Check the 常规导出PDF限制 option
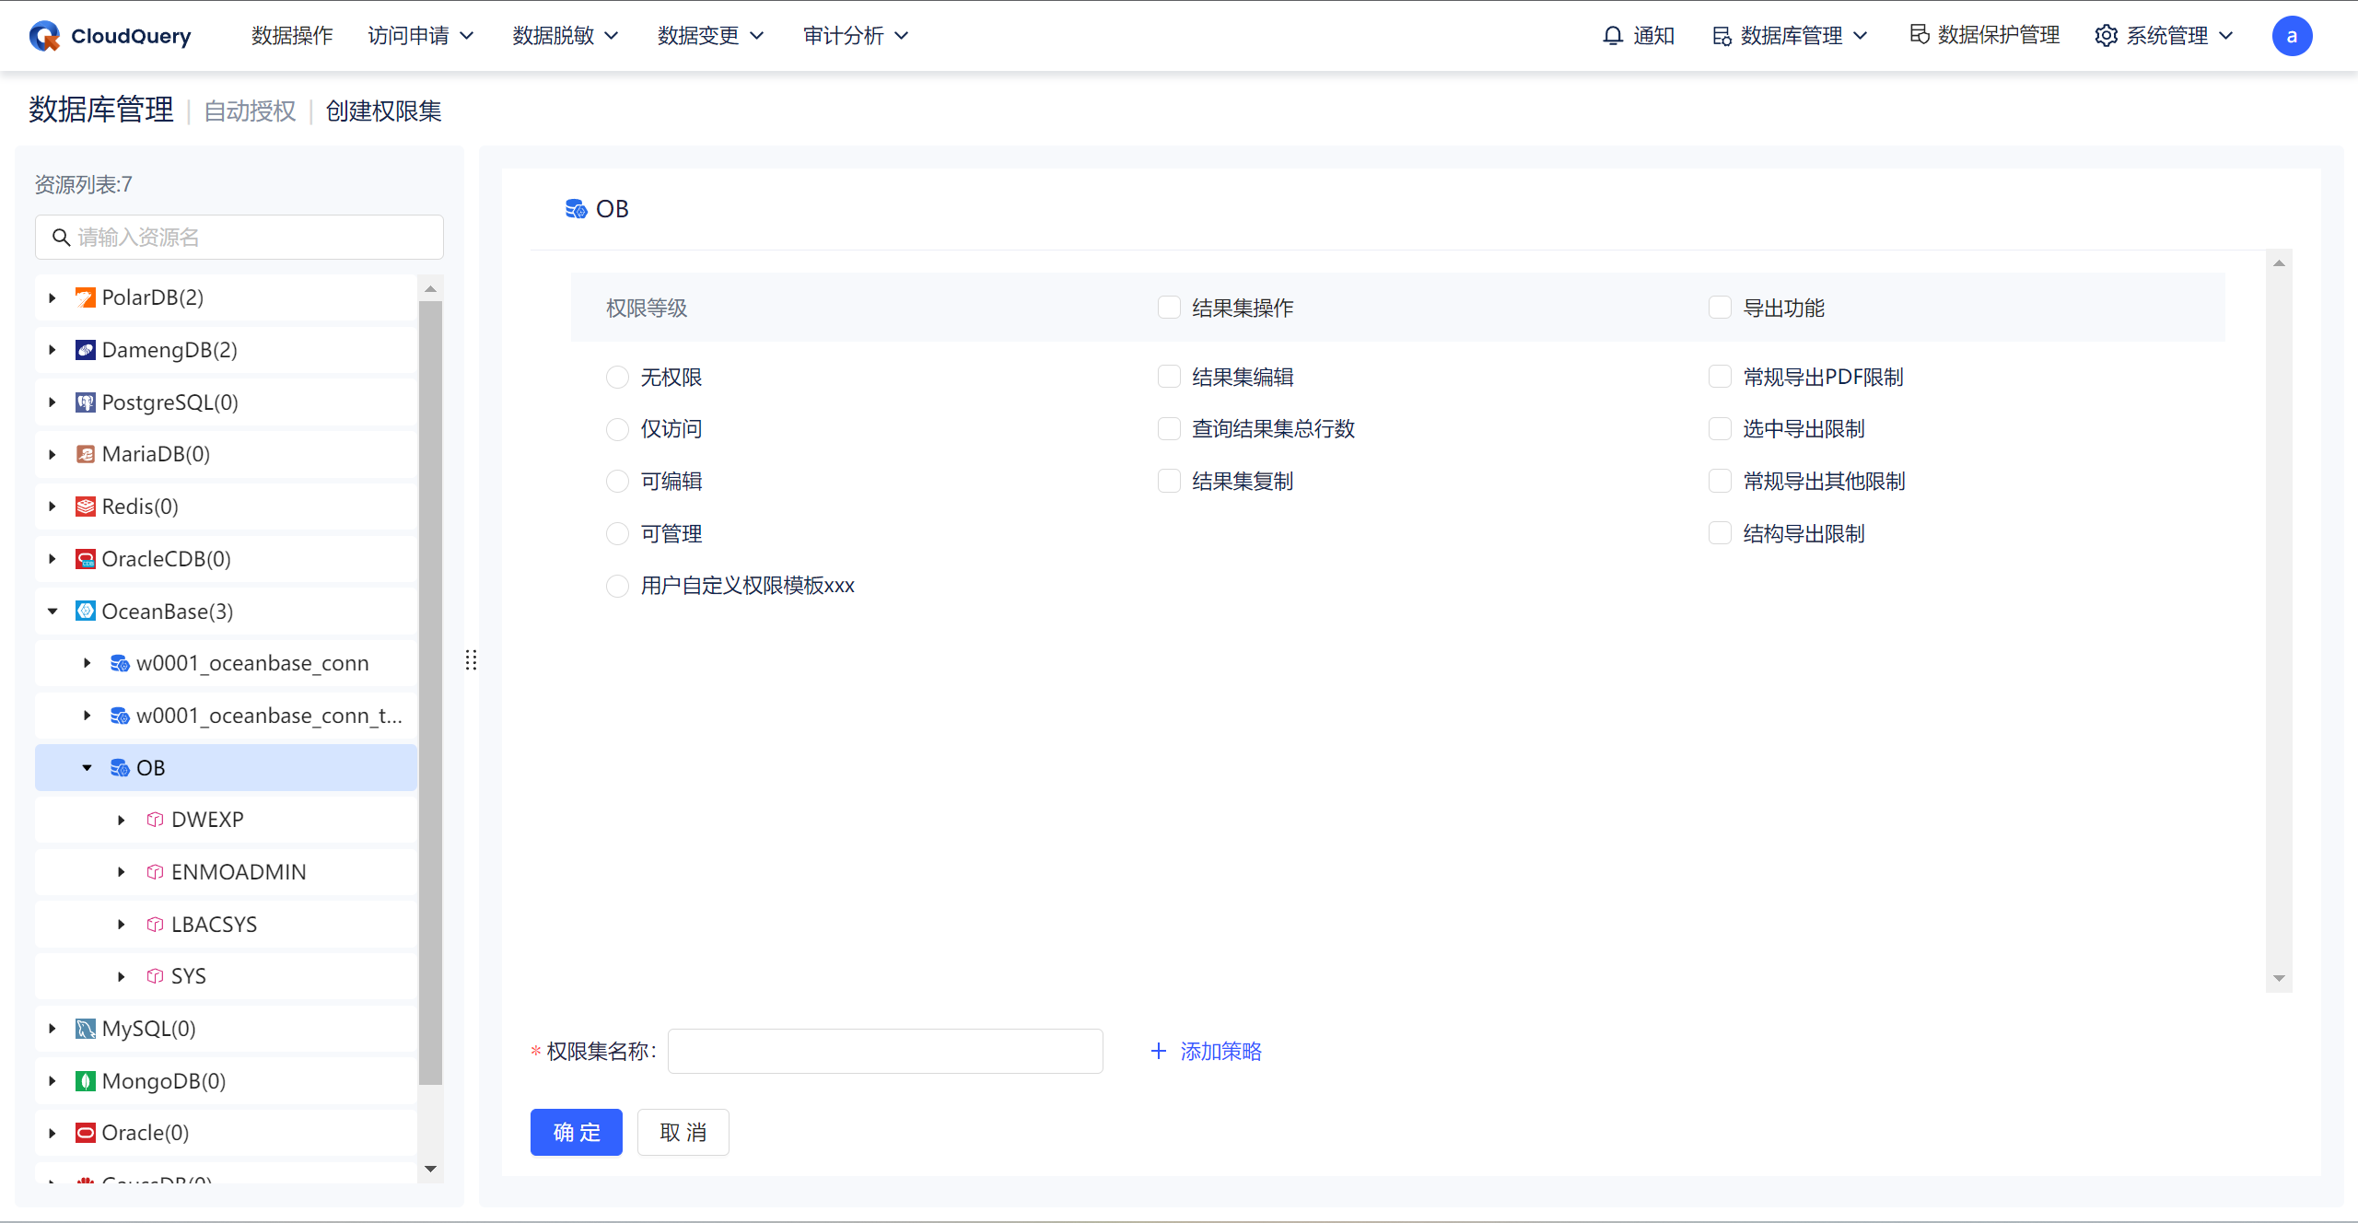Viewport: 2358px width, 1223px height. pyautogui.click(x=1720, y=377)
